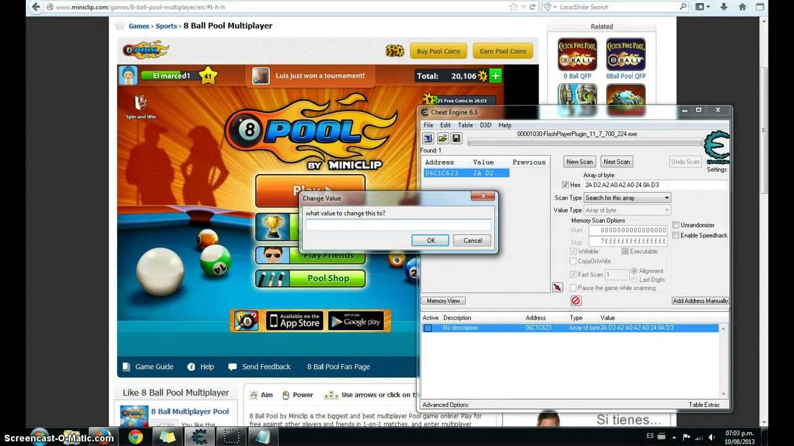Screen dimensions: 794x446
Task: Click the save floppy disk icon in Cheat Engine
Action: 457,138
